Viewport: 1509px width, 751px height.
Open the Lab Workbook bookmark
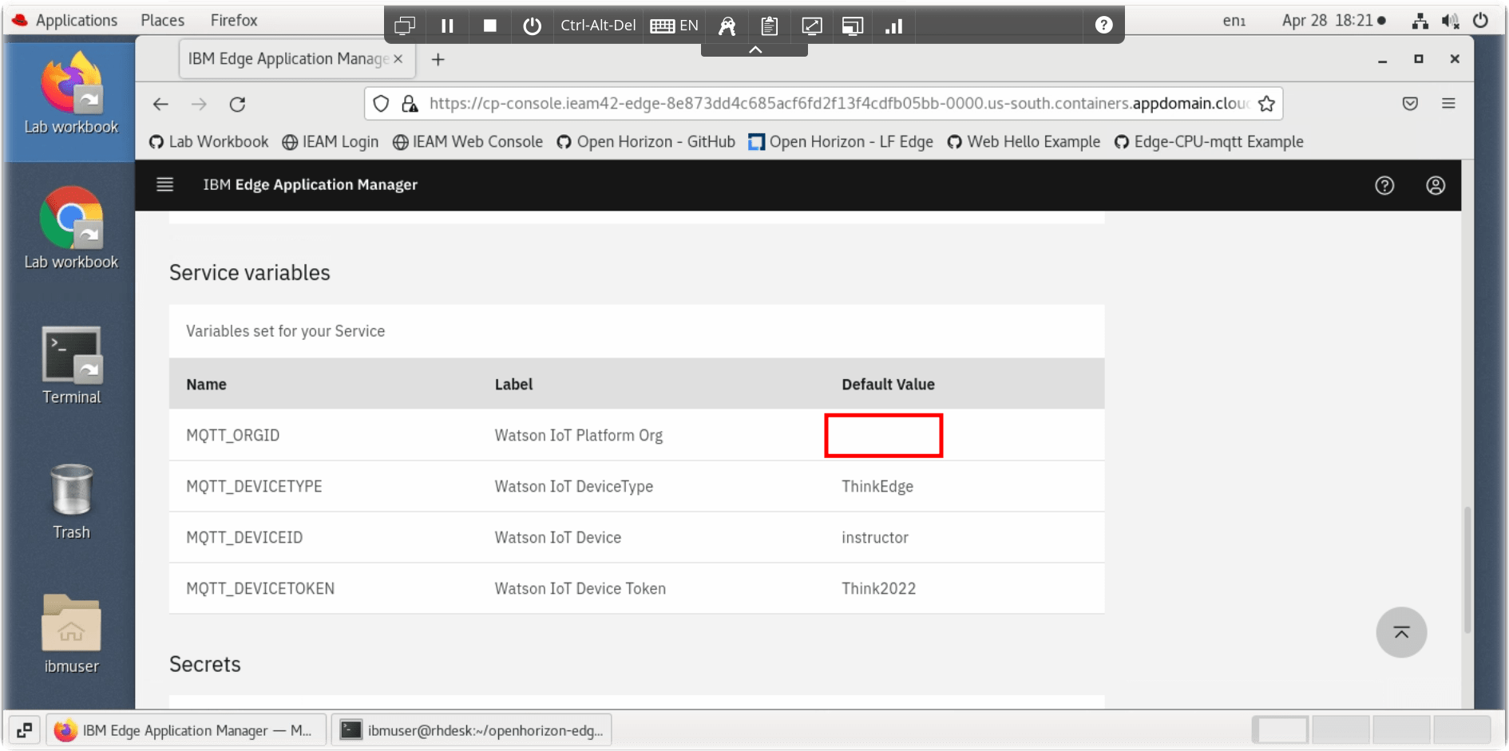(x=209, y=142)
